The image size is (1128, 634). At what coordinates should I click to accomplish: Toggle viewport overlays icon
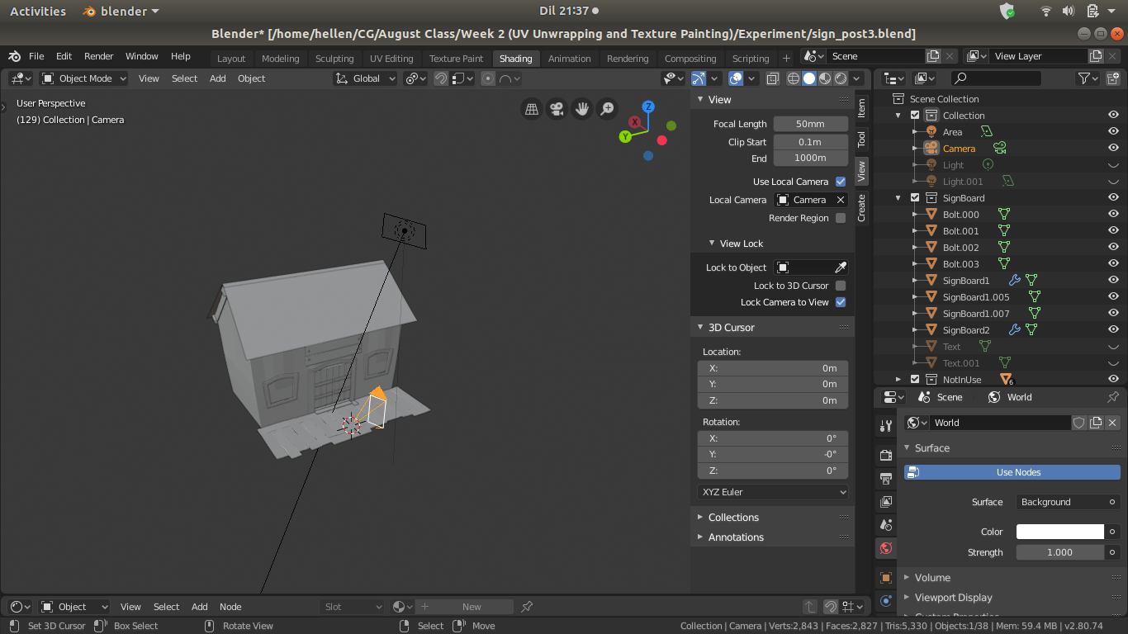click(736, 78)
